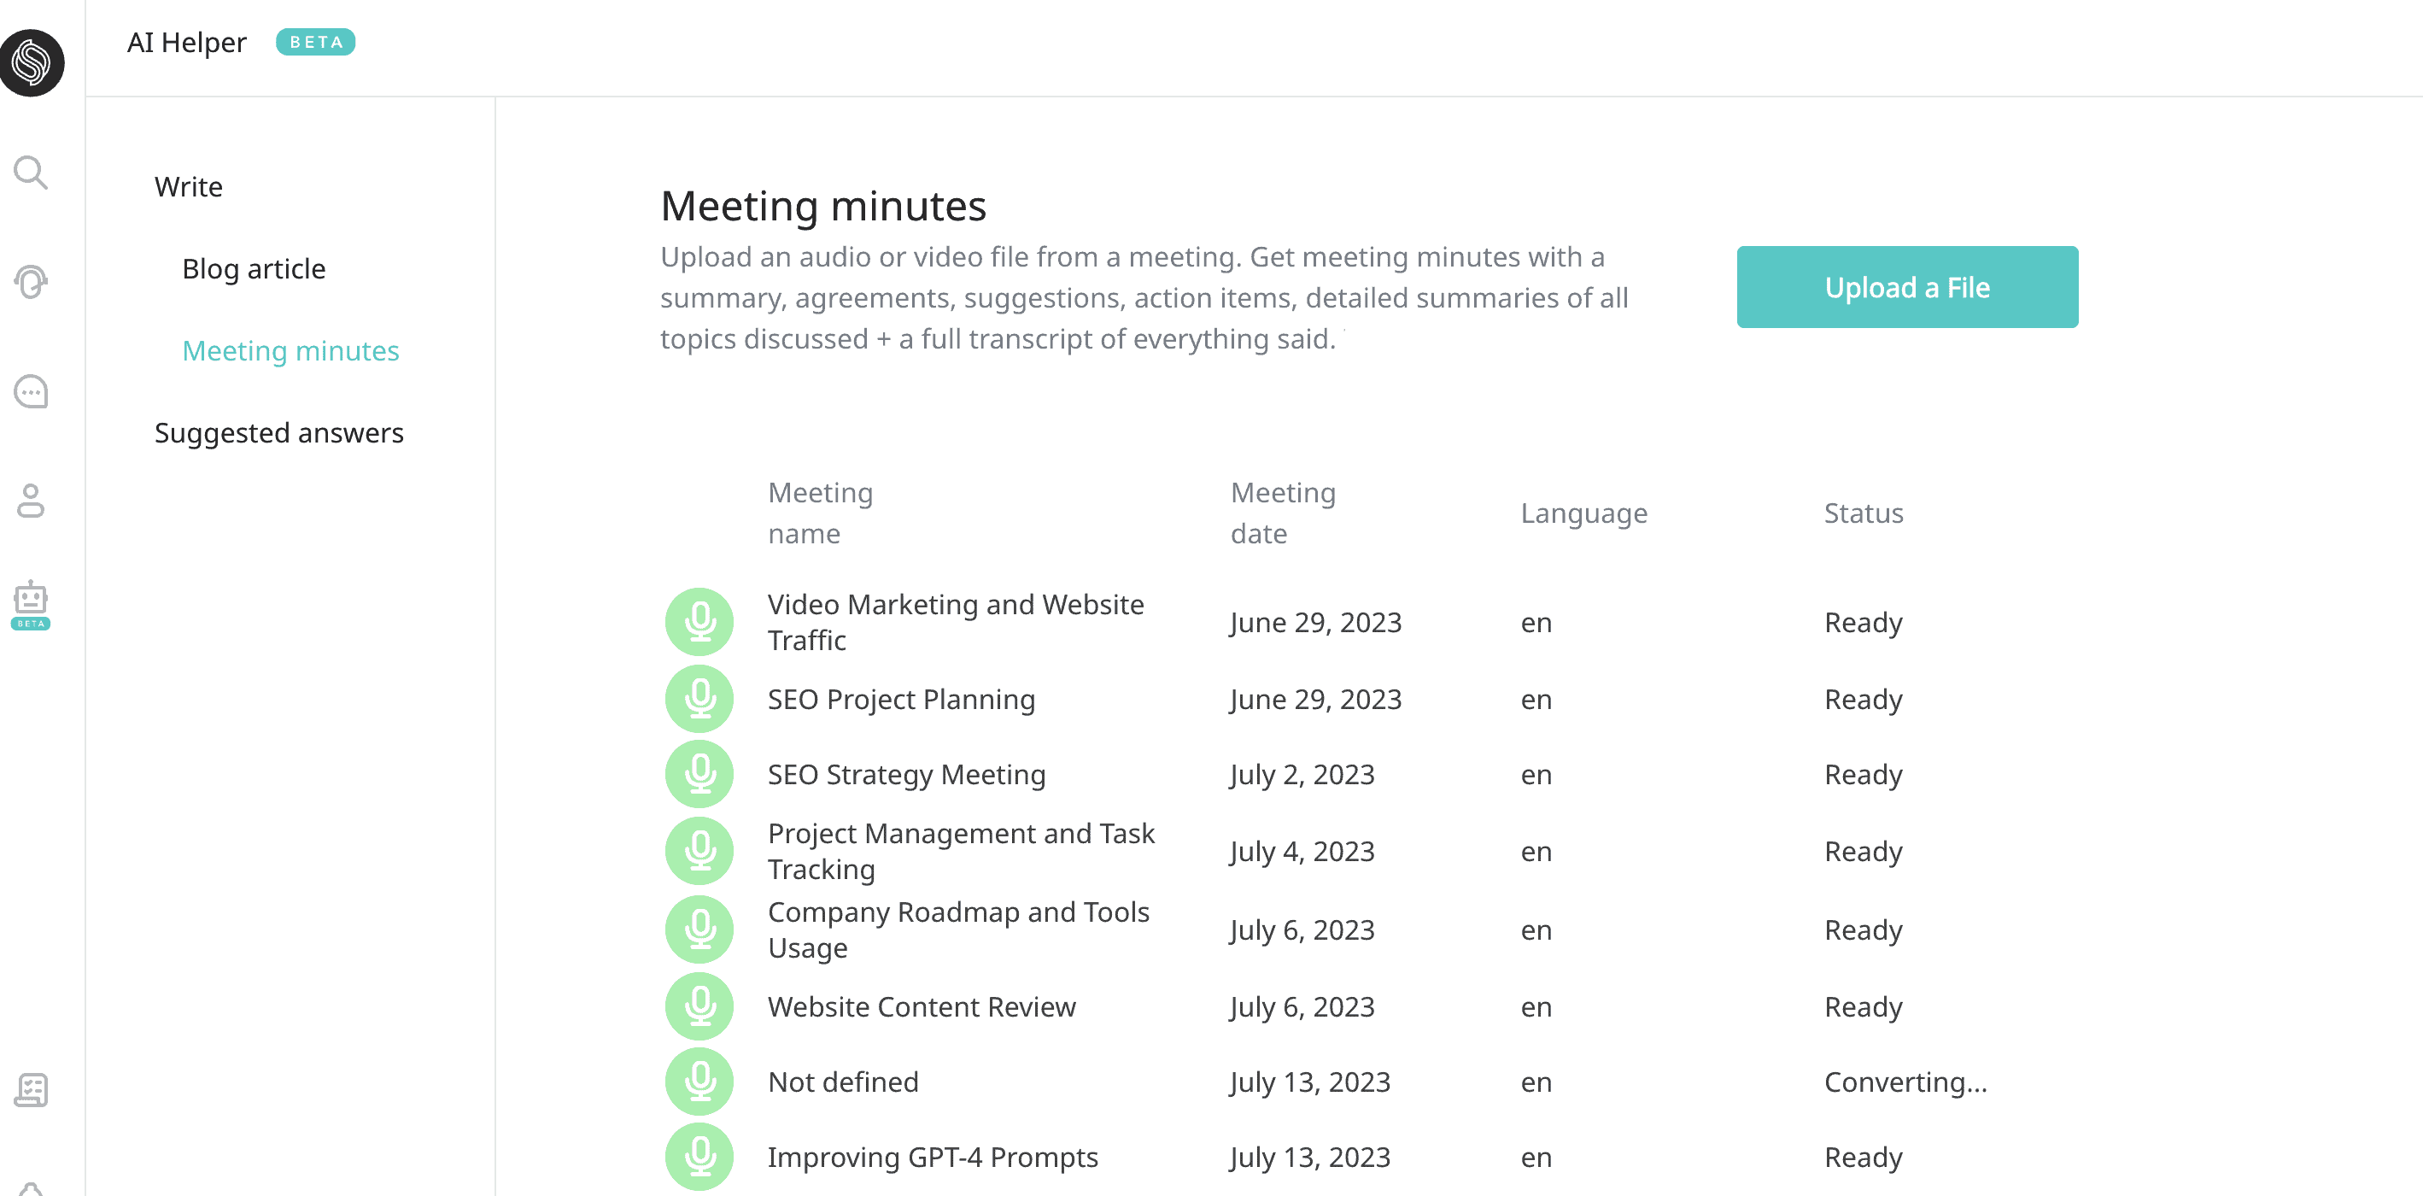The width and height of the screenshot is (2423, 1196).
Task: Open Project Management and Task Tracking meeting
Action: pos(960,851)
